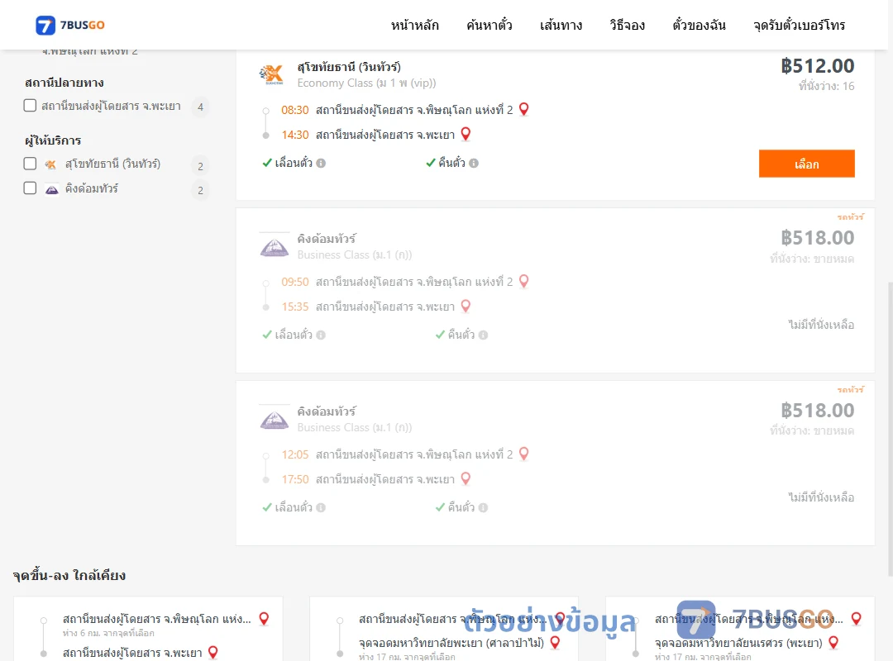Check the สถานีขนส่งผู้โดยสาร จ.พะเยา destination filter
The width and height of the screenshot is (893, 661).
(x=31, y=105)
